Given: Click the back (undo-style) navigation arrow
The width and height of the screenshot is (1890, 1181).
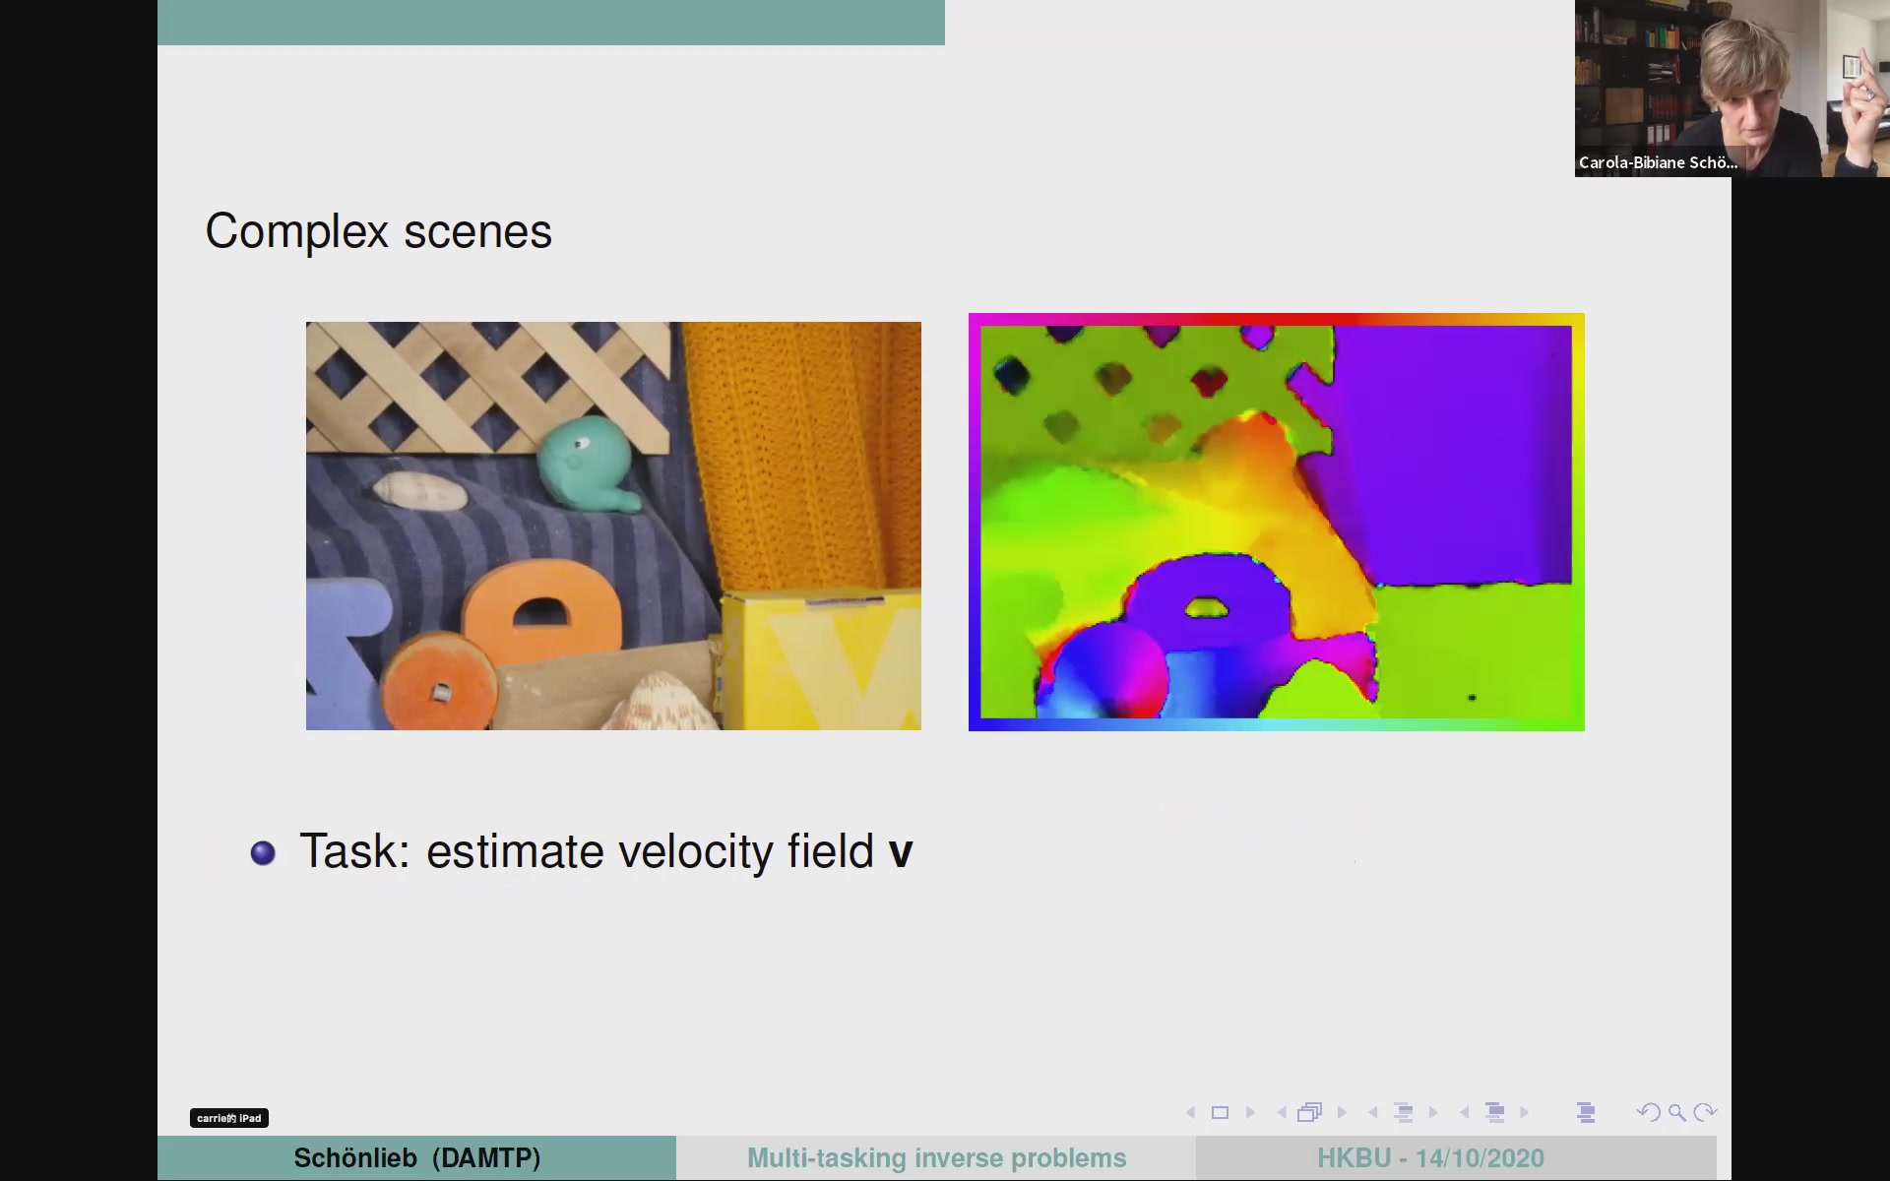Looking at the screenshot, I should [x=1649, y=1112].
